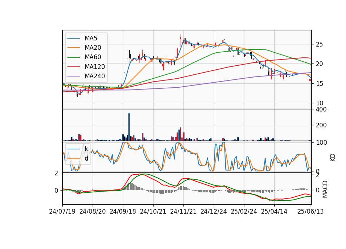Click the d legend label in KD panel
This screenshot has height=249, width=346.
pos(86,158)
